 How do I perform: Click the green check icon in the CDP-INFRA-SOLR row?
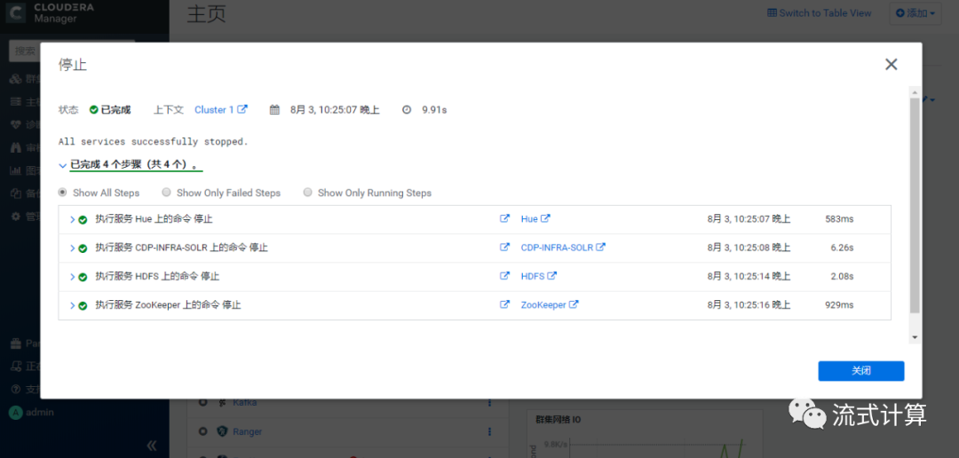[83, 249]
